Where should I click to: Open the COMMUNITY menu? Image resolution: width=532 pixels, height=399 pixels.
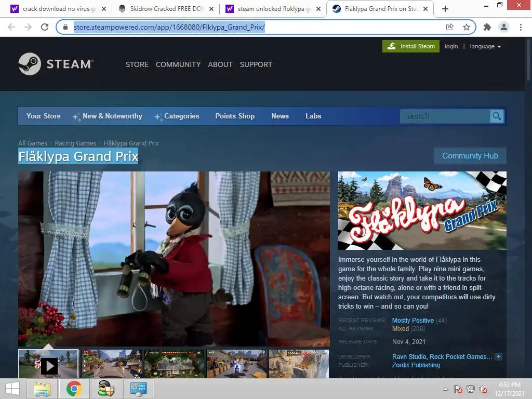[x=178, y=64]
